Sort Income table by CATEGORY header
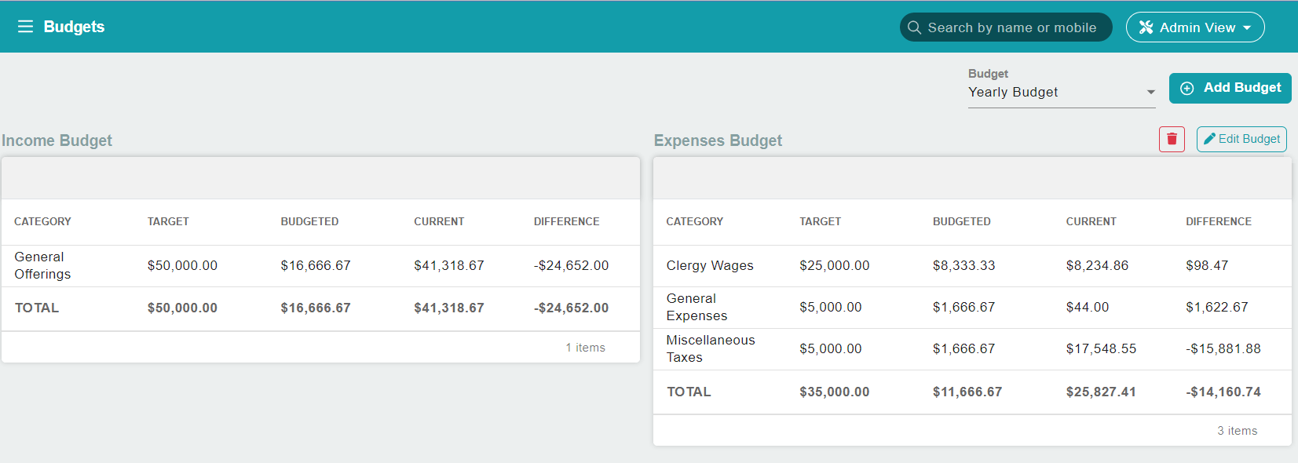This screenshot has height=463, width=1298. coord(42,221)
